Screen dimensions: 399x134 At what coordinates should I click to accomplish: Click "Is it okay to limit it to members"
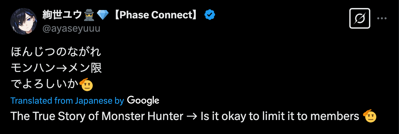[x=279, y=116]
